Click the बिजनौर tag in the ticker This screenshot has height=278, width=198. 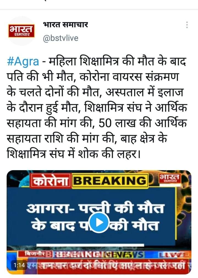pyautogui.click(x=35, y=254)
